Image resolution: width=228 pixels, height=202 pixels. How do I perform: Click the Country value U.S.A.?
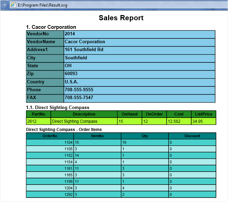coord(139,82)
